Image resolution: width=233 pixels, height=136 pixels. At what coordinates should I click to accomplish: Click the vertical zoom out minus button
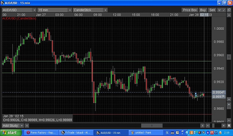229,120
